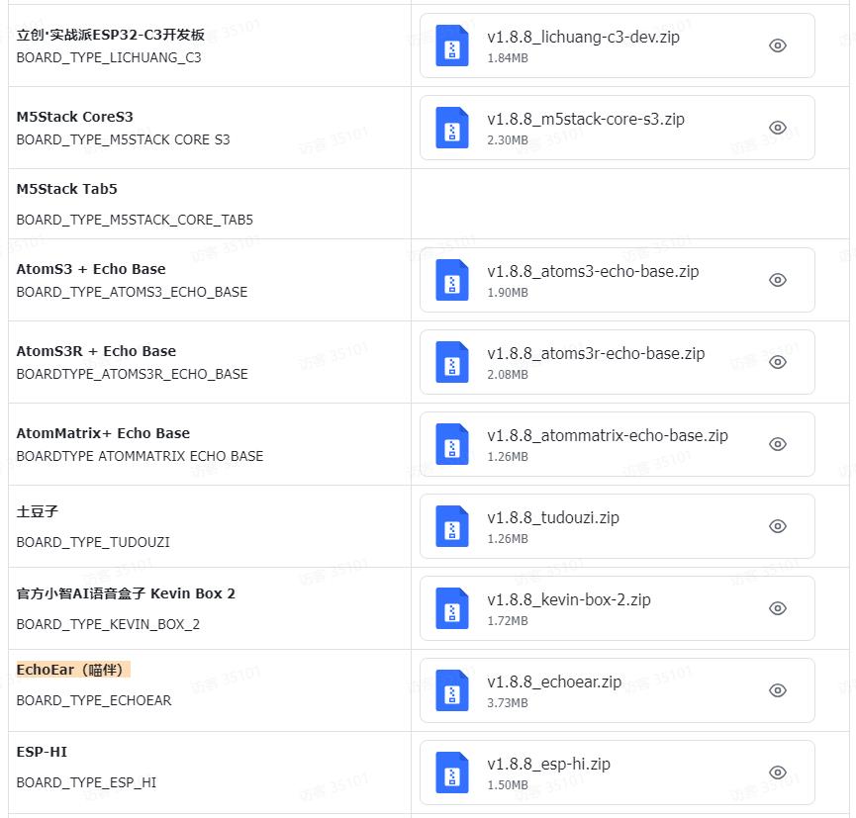
Task: Open v1.8.8_atommatrix-echo-base.zip file name
Action: tap(607, 435)
